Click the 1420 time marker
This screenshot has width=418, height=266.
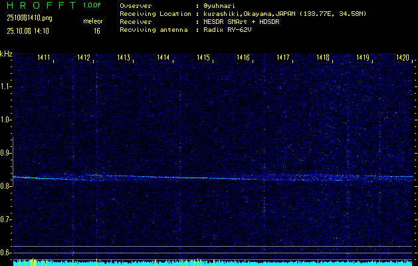403,59
